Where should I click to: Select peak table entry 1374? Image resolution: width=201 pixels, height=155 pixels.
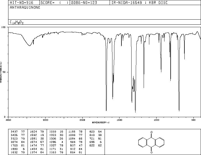click(33, 152)
